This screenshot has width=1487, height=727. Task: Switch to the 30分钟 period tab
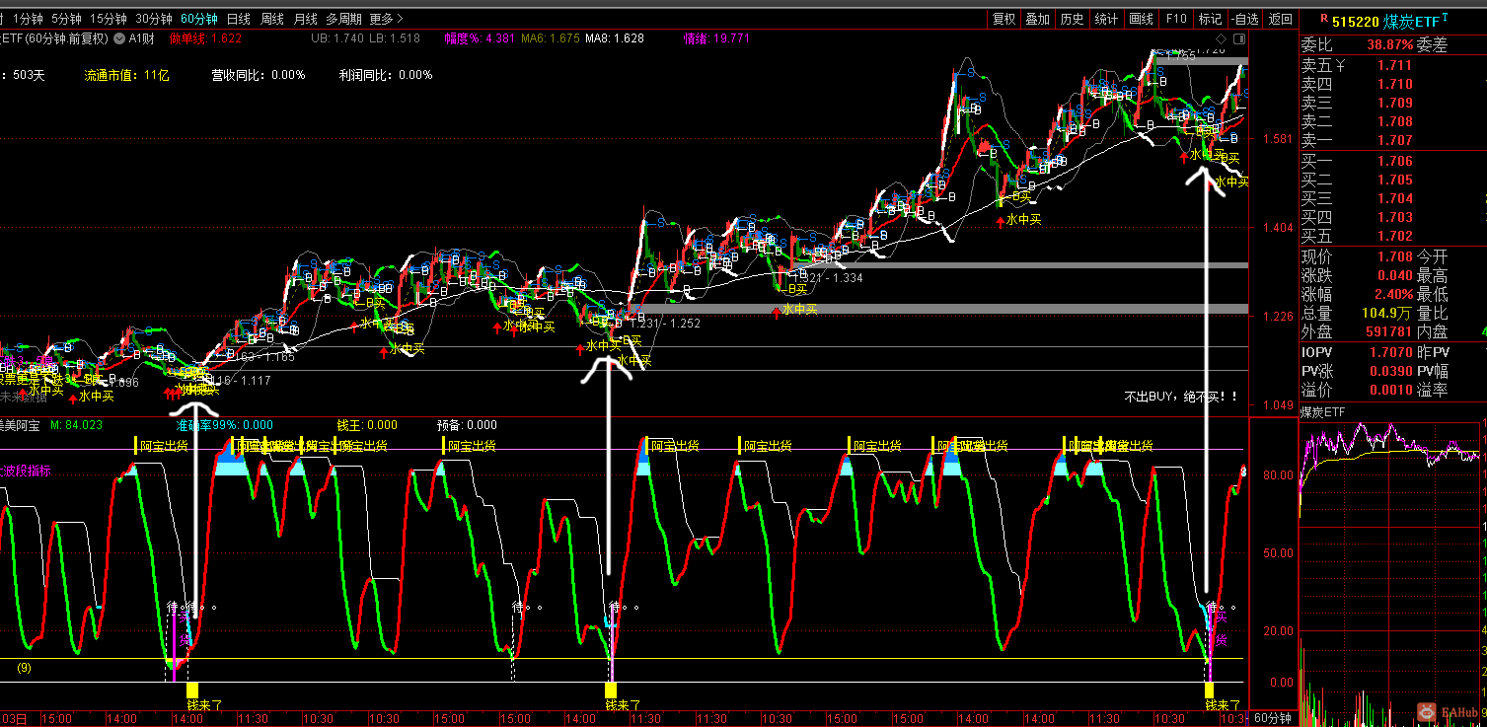point(154,19)
